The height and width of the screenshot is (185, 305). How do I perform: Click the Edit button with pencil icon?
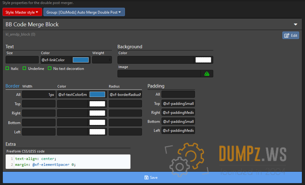coord(290,35)
